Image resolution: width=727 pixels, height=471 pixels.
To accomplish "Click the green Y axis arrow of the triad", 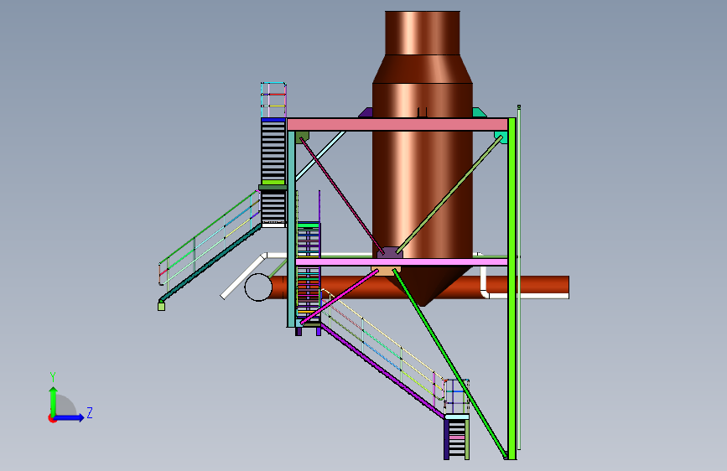I will pos(54,401).
